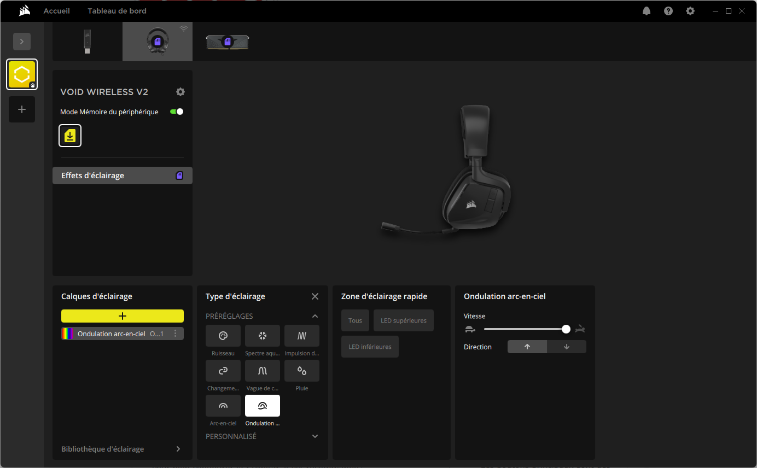
Task: Select the USB wireless dongle device thumbnail
Action: 88,42
